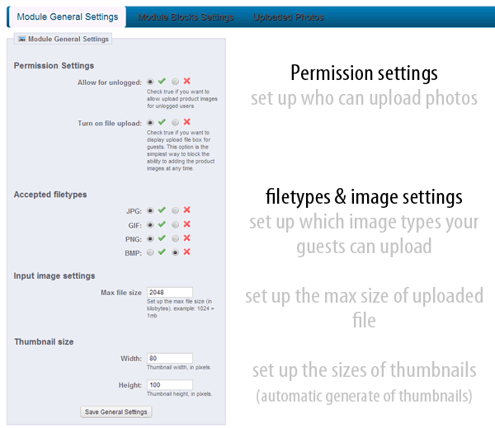495x428 pixels.
Task: Click green checkmark icon for Turn on file upload
Action: point(163,122)
